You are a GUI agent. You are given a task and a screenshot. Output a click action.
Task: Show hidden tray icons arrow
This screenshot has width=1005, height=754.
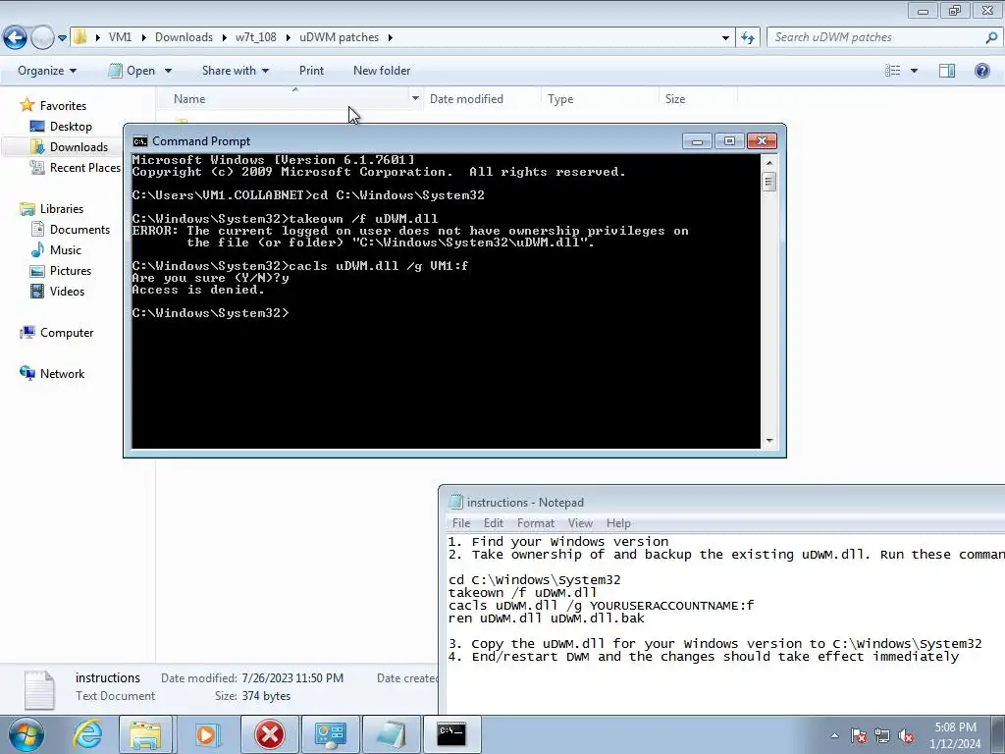tap(834, 735)
